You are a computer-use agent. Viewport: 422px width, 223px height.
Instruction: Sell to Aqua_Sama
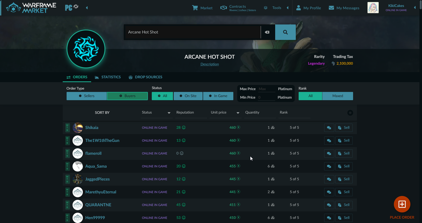pos(344,166)
